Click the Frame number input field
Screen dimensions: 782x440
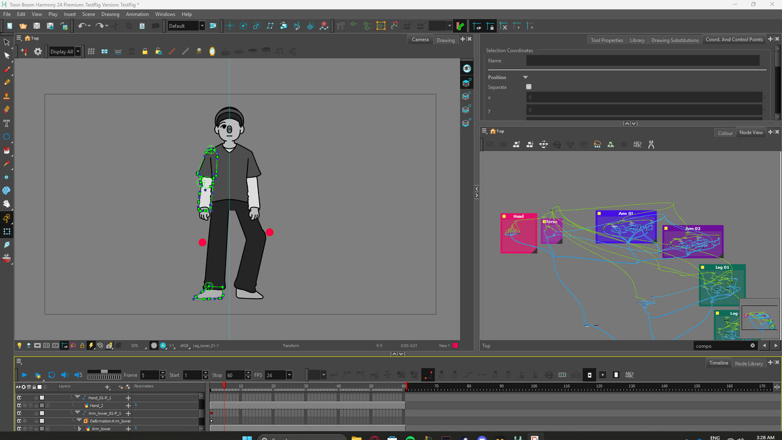(149, 375)
